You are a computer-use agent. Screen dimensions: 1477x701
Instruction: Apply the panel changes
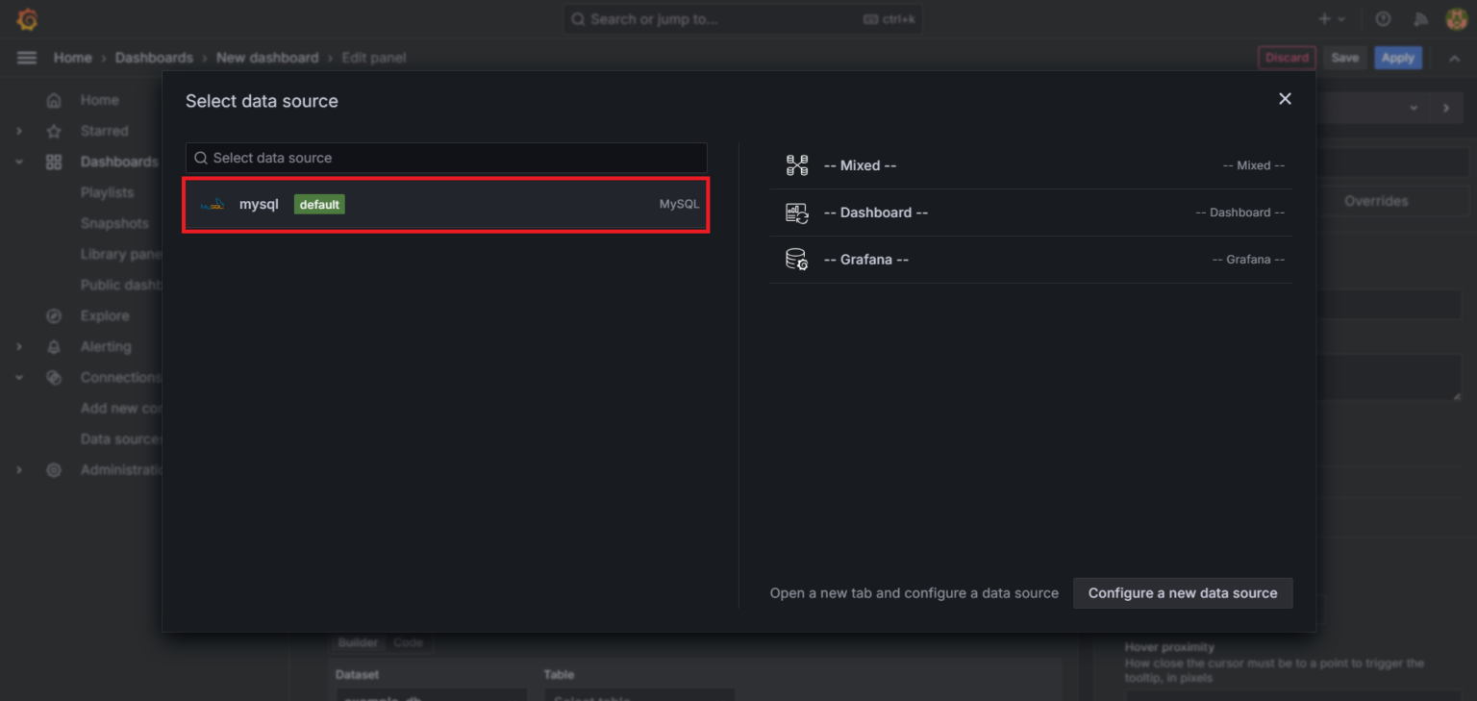pyautogui.click(x=1397, y=57)
